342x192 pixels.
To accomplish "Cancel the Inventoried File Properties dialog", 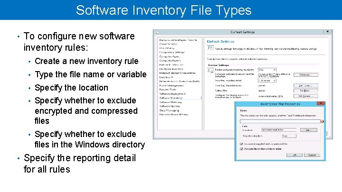I will coord(312,155).
